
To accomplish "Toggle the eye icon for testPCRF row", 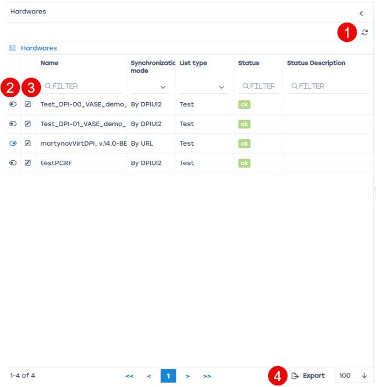I will pyautogui.click(x=13, y=163).
